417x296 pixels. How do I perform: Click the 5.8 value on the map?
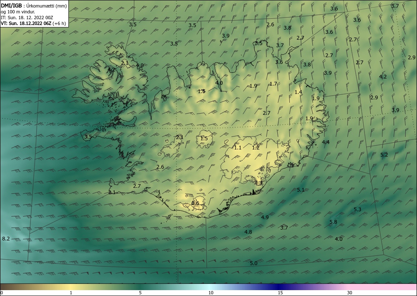(x=333, y=222)
